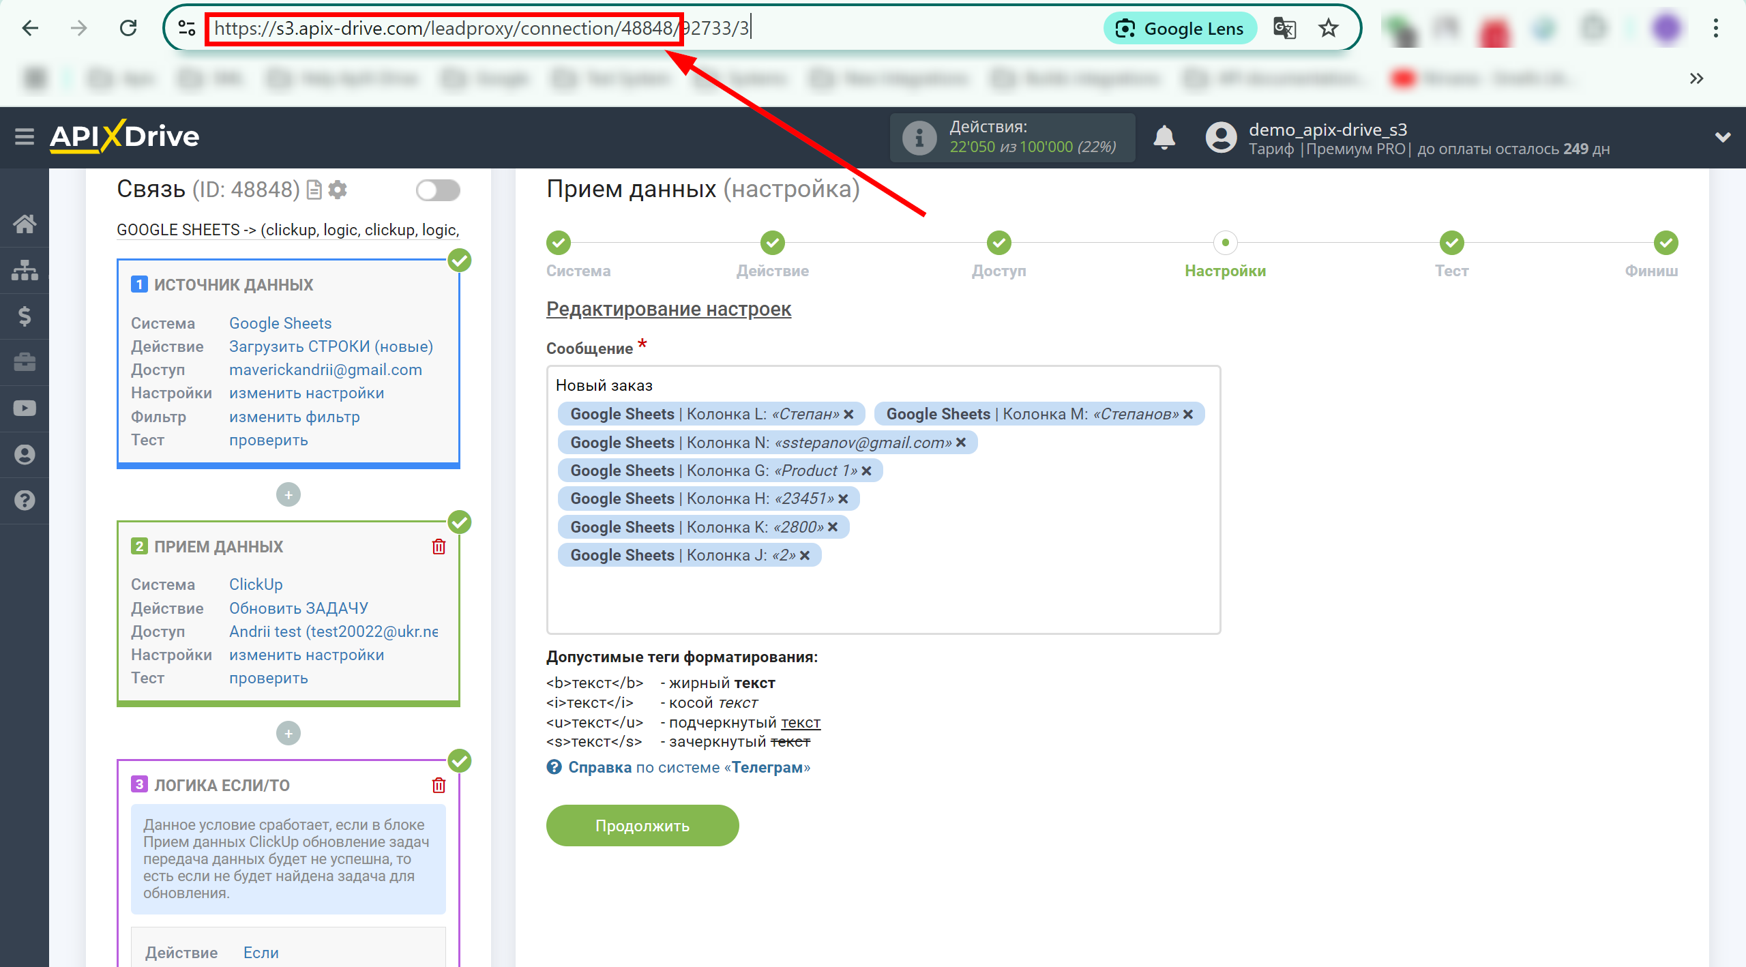The image size is (1746, 967).
Task: Open the video tutorials sidebar icon
Action: [25, 408]
